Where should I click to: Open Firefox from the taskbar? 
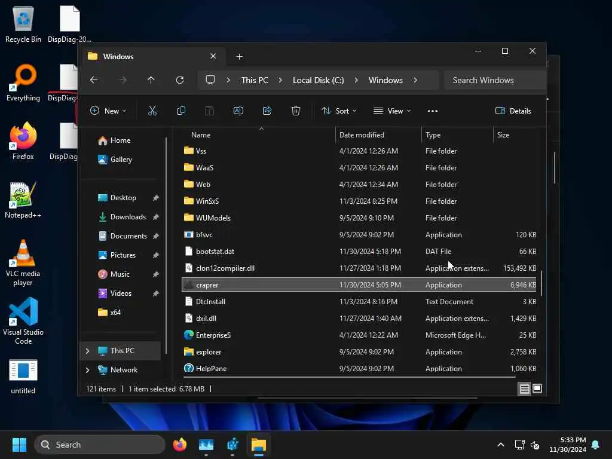click(x=179, y=445)
